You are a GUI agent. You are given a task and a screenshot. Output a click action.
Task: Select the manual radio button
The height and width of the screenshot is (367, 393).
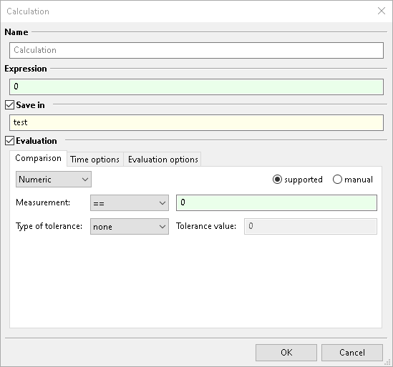click(x=337, y=180)
